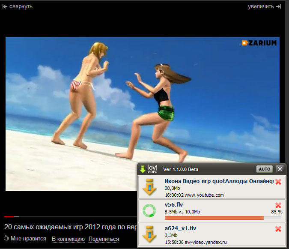Click the video title 20 самых ожидаемых игр
The image size is (289, 249).
pos(71,227)
